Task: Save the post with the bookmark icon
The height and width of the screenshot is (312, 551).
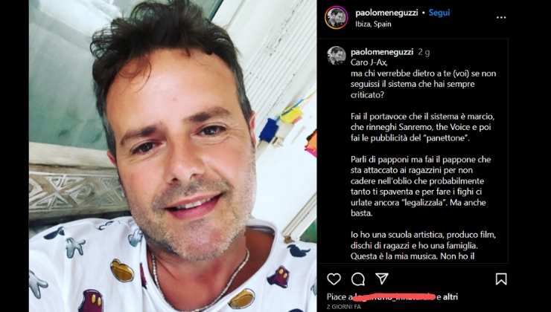Action: click(x=501, y=279)
